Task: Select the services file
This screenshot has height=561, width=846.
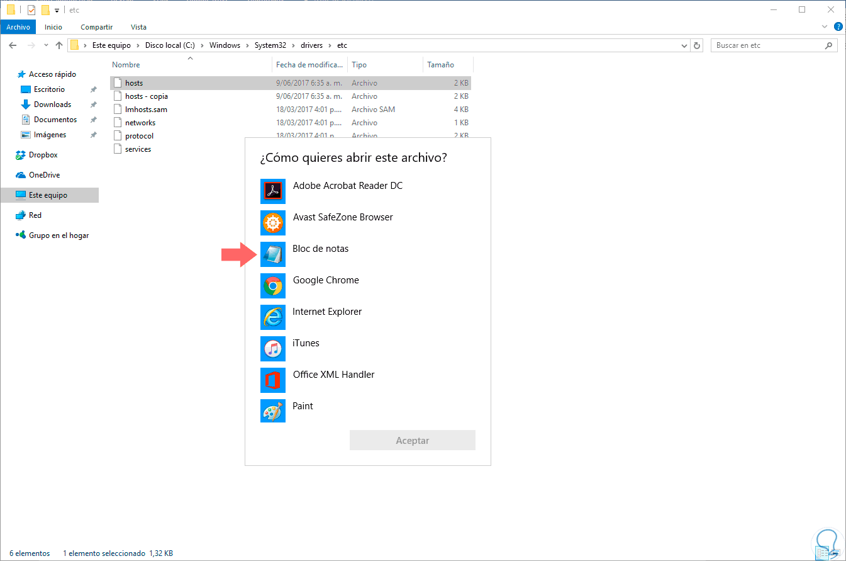Action: tap(138, 149)
